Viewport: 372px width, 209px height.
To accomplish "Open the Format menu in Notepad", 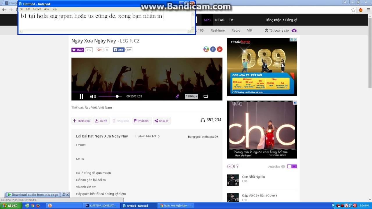I will [x=37, y=9].
